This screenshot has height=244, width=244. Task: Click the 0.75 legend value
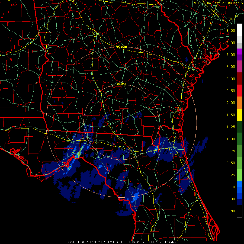[231, 151]
